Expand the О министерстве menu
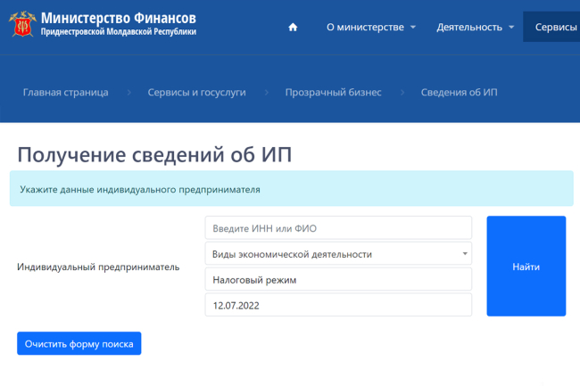 point(371,27)
